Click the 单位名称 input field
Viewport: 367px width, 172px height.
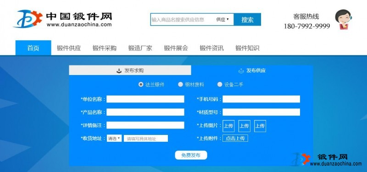point(145,99)
